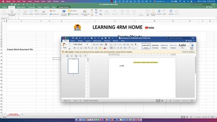
Task: Adjust Word zoom slider
Action: click(x=181, y=101)
